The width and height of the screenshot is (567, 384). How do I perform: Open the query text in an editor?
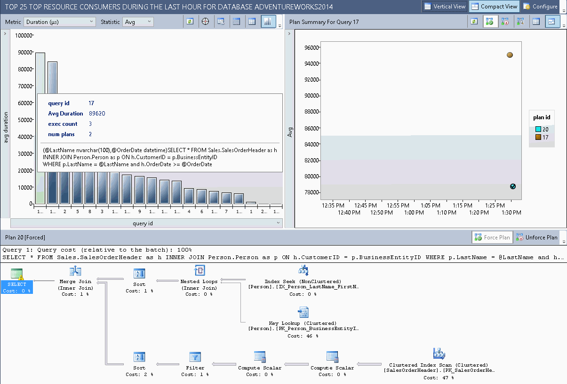pos(221,21)
